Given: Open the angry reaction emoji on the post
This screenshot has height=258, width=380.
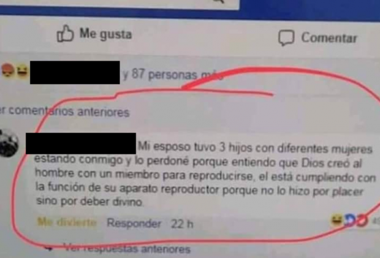Looking at the screenshot, I should (8, 70).
